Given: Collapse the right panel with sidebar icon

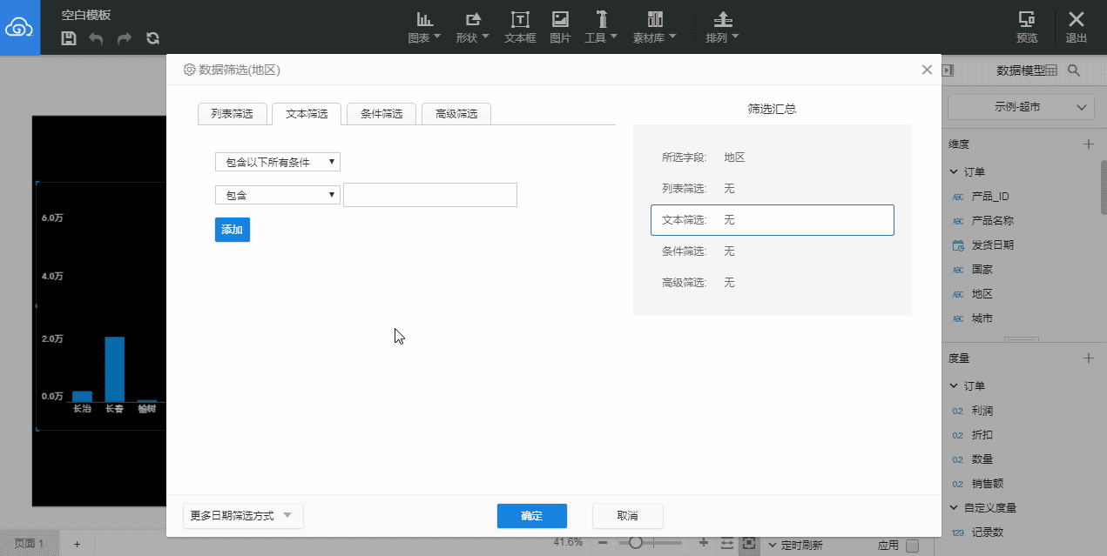Looking at the screenshot, I should (949, 70).
